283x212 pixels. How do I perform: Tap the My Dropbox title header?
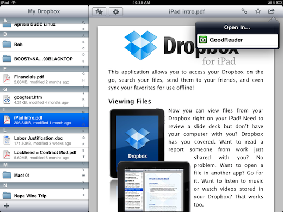tap(44, 11)
